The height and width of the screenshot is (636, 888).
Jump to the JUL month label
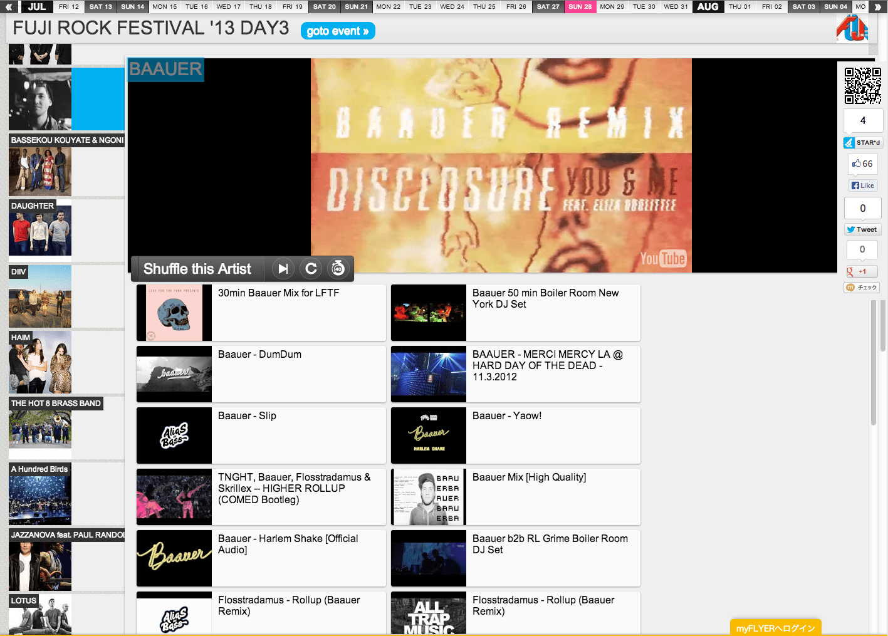tap(37, 7)
